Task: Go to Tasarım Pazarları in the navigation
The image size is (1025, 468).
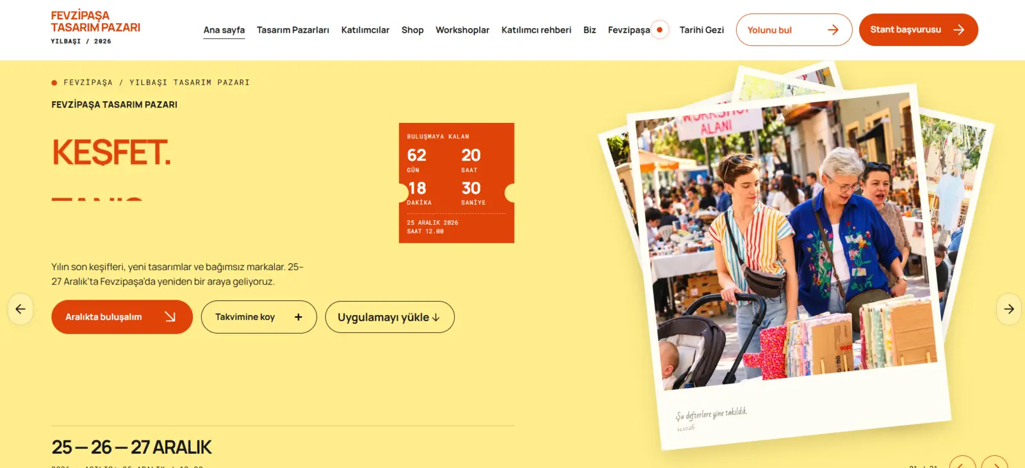Action: [293, 30]
